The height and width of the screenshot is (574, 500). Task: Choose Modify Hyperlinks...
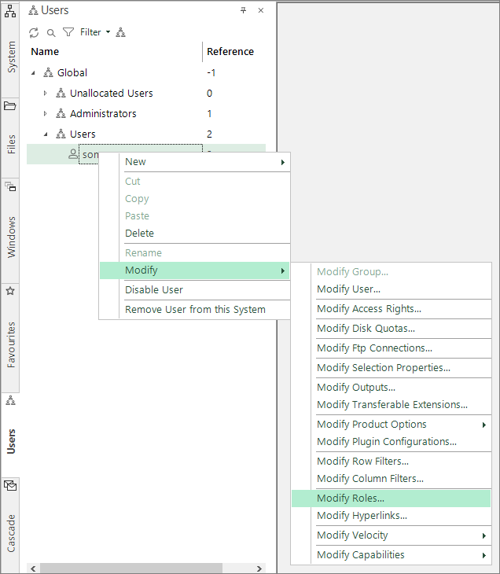(391, 516)
